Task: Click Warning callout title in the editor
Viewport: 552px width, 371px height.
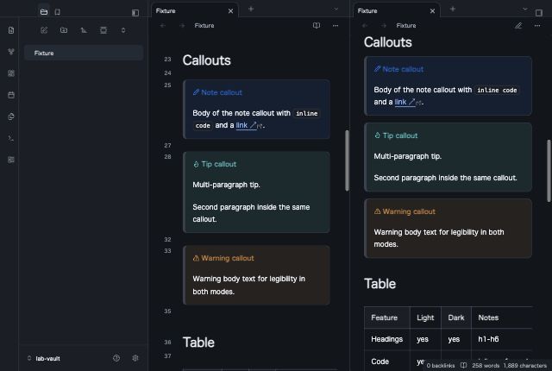Action: coord(228,258)
